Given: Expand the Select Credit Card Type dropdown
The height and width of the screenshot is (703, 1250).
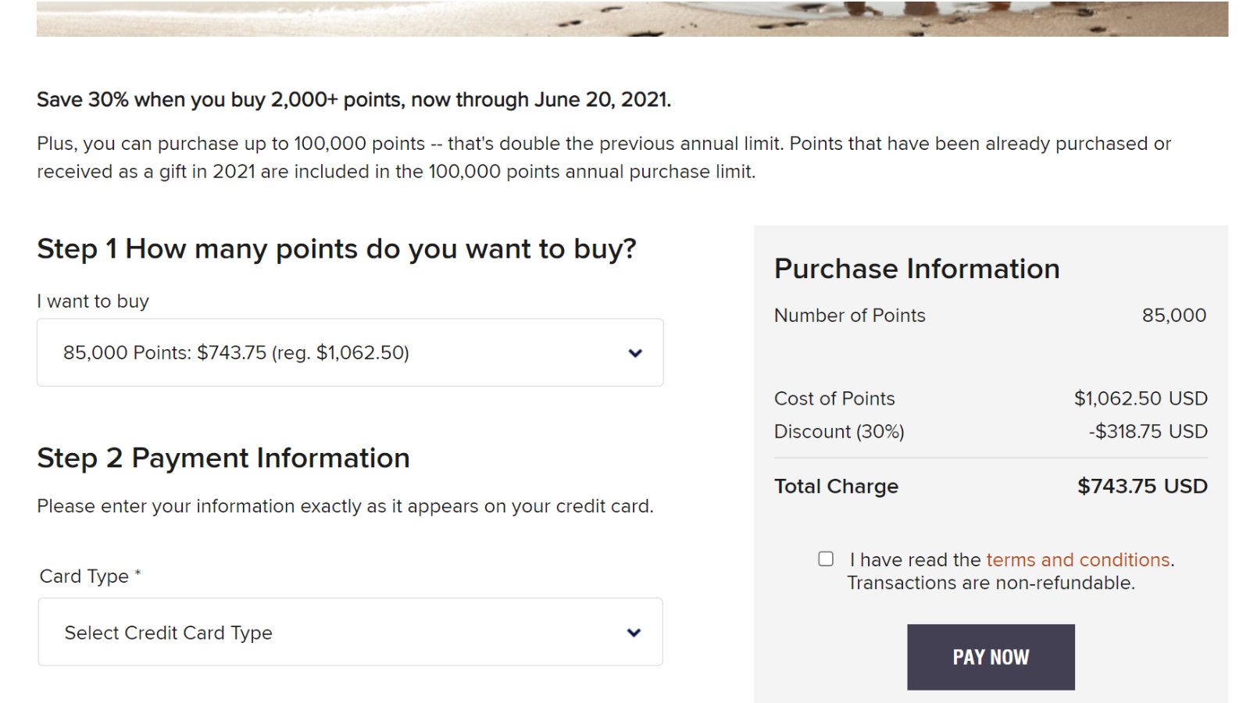Looking at the screenshot, I should tap(350, 632).
